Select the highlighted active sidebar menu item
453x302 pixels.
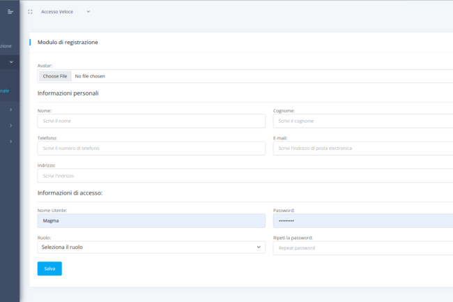[6, 90]
